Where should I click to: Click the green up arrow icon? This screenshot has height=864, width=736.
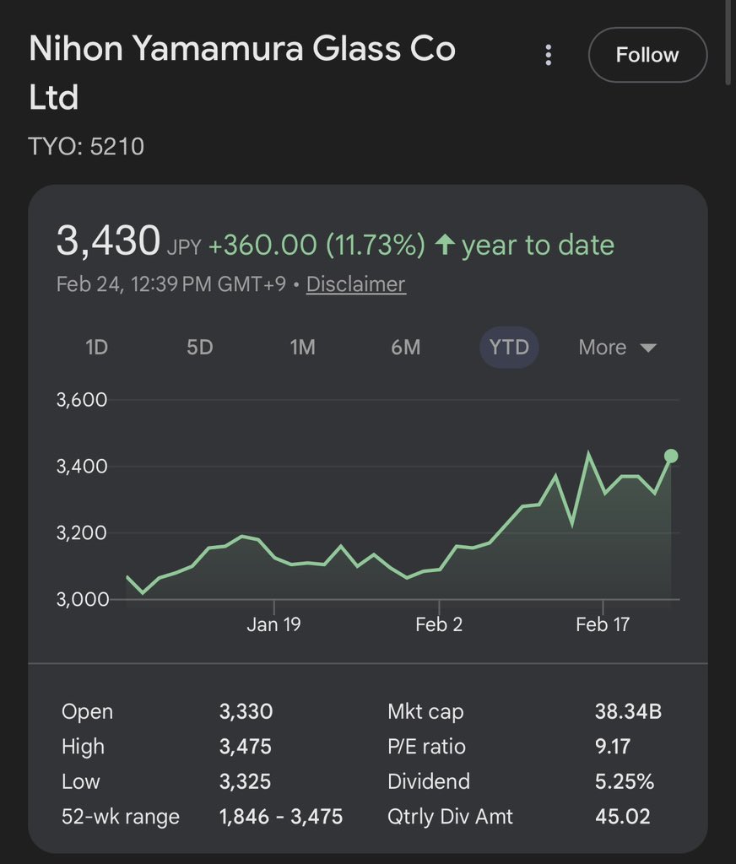(x=445, y=244)
